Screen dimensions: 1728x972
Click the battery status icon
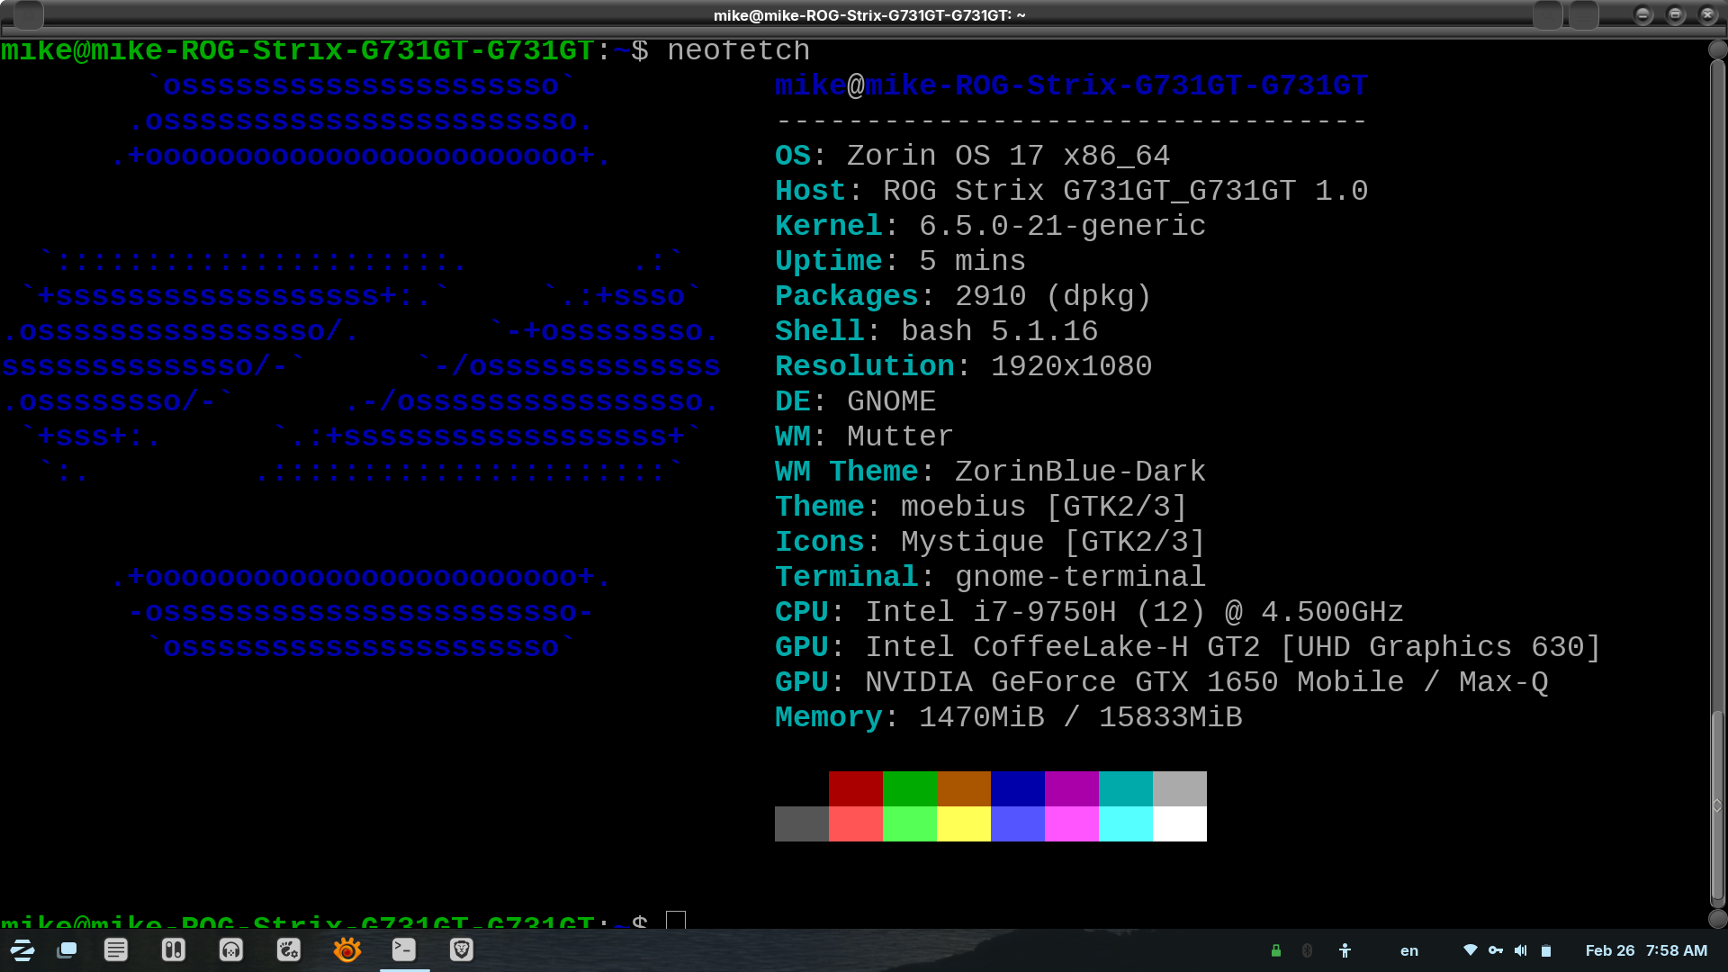pyautogui.click(x=1546, y=950)
